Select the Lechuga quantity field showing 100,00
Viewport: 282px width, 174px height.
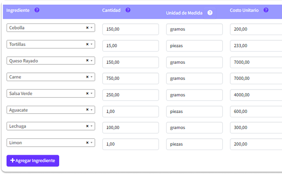(131, 128)
